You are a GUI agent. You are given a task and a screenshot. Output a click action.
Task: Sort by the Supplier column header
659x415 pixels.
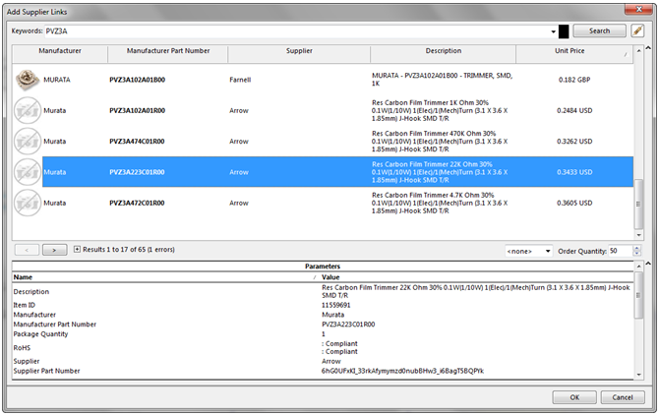[299, 51]
